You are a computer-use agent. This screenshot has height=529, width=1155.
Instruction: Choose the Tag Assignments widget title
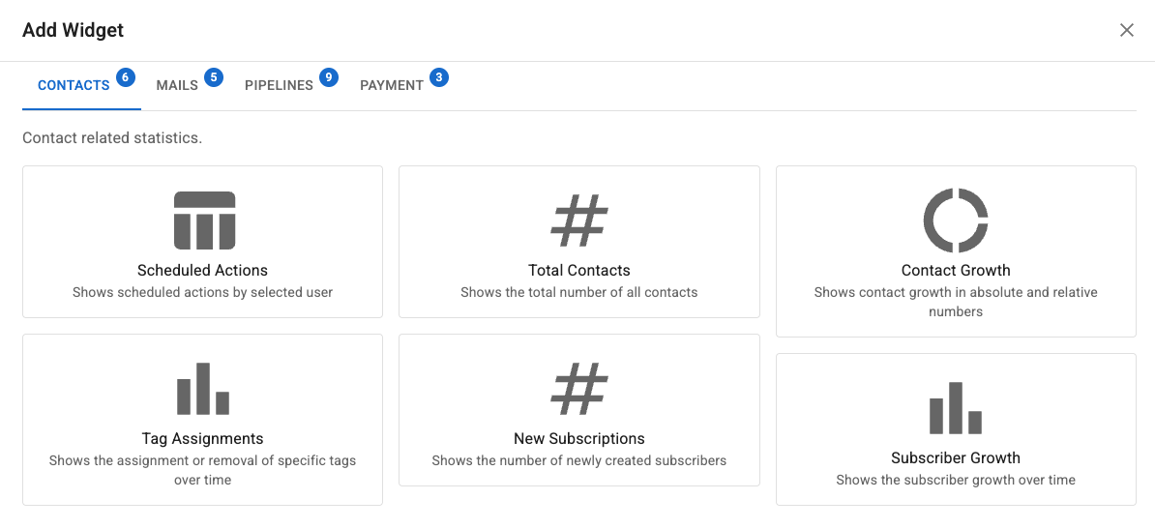coord(203,439)
